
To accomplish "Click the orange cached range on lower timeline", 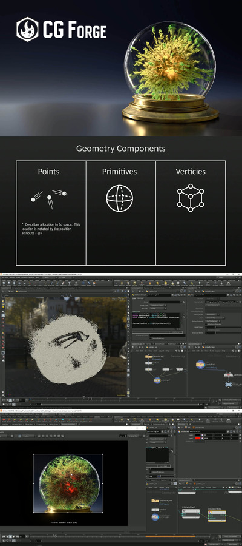I will pos(172,536).
